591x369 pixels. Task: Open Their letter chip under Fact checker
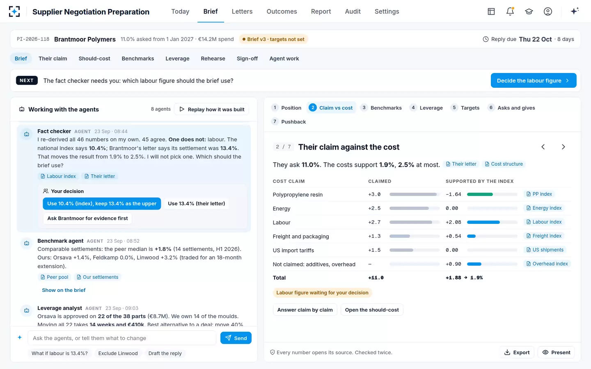pos(100,176)
